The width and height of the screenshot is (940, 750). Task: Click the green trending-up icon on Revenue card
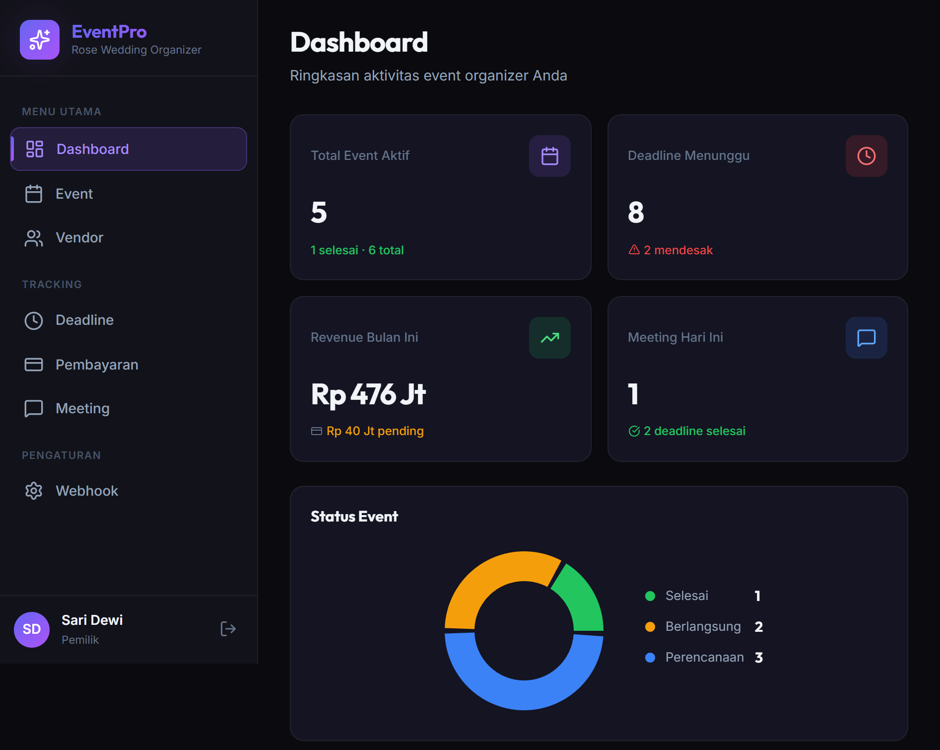click(549, 338)
